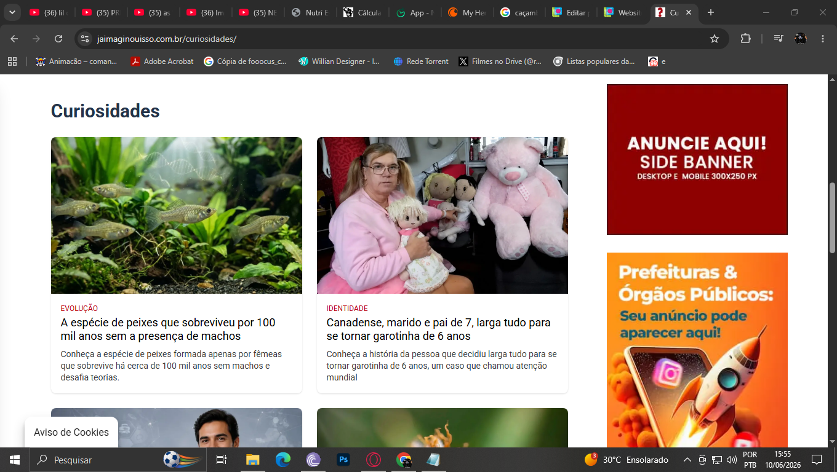Image resolution: width=837 pixels, height=472 pixels.
Task: Open the pink teddy bear article thumbnail
Action: [443, 215]
